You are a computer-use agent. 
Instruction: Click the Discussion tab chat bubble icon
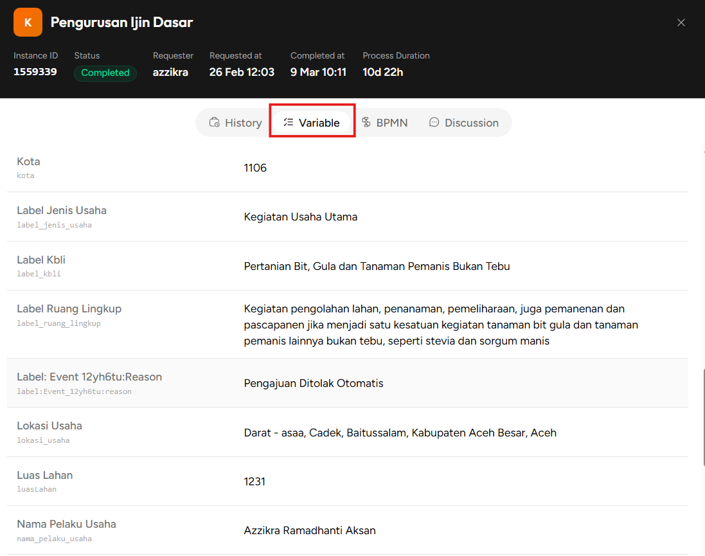coord(434,122)
